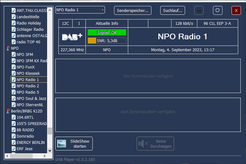Click the music note icon beside NPO Klassiek
This screenshot has height=164, width=246.
(14, 73)
